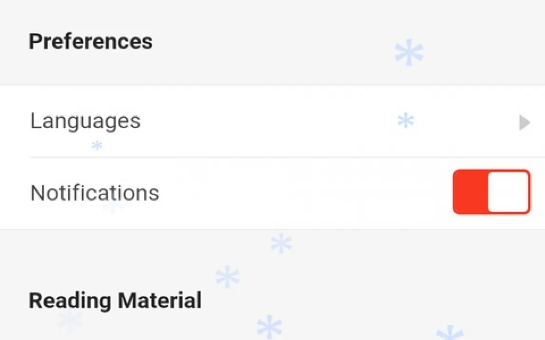
Task: Select the Languages text label
Action: point(86,121)
